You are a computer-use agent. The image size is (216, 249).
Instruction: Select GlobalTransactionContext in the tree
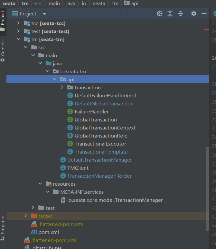point(105,128)
